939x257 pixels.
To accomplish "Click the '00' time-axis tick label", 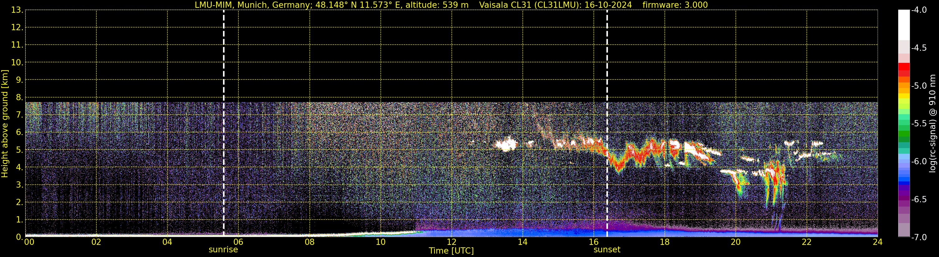I will [x=29, y=242].
